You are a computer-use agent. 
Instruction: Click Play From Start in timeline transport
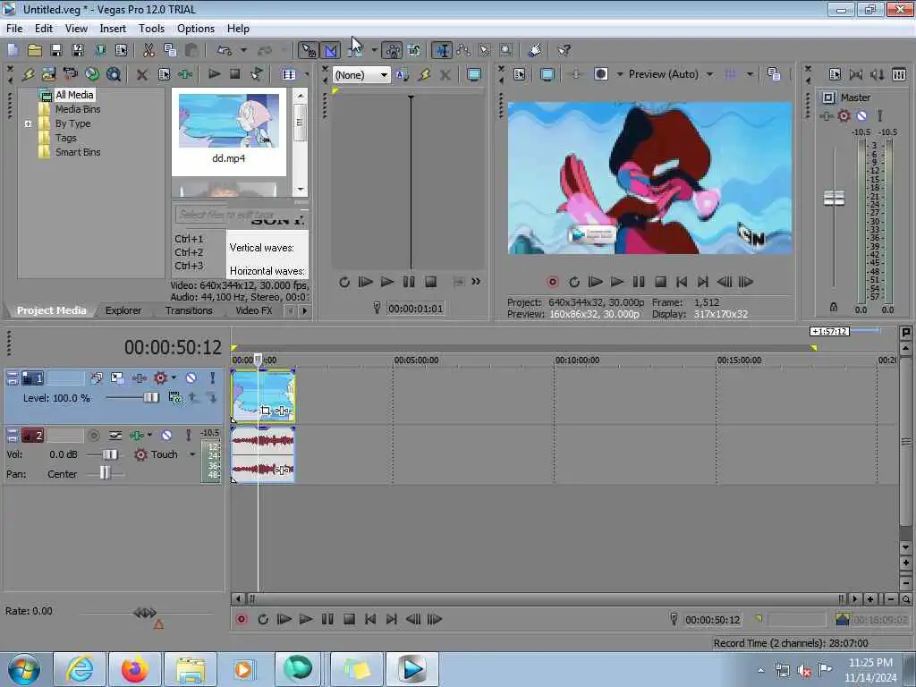tap(284, 619)
